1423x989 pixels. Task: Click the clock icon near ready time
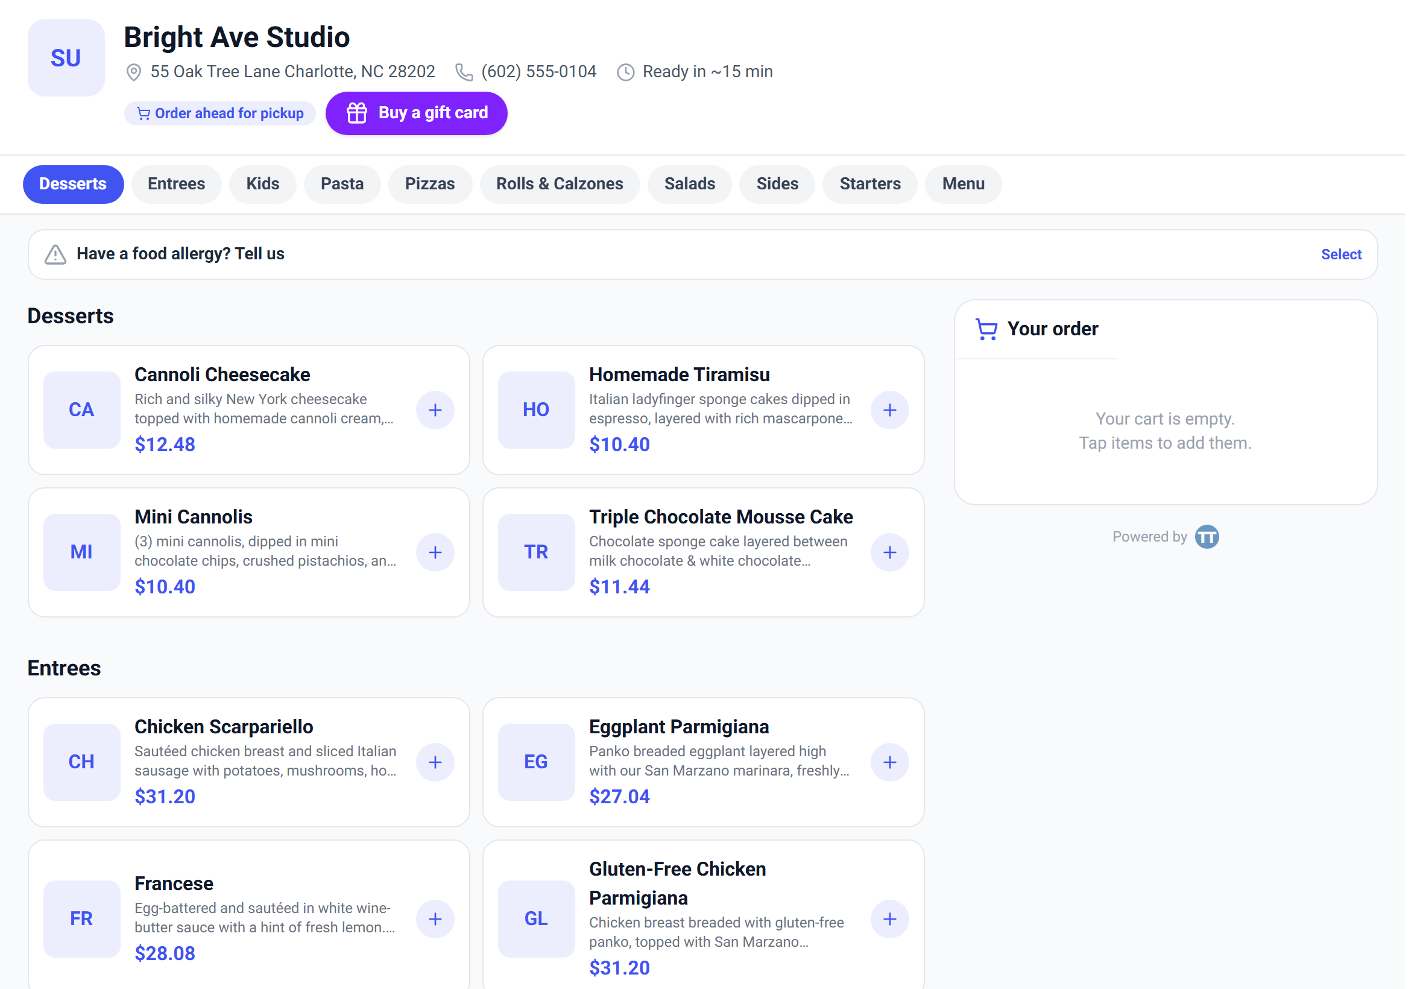(x=625, y=72)
